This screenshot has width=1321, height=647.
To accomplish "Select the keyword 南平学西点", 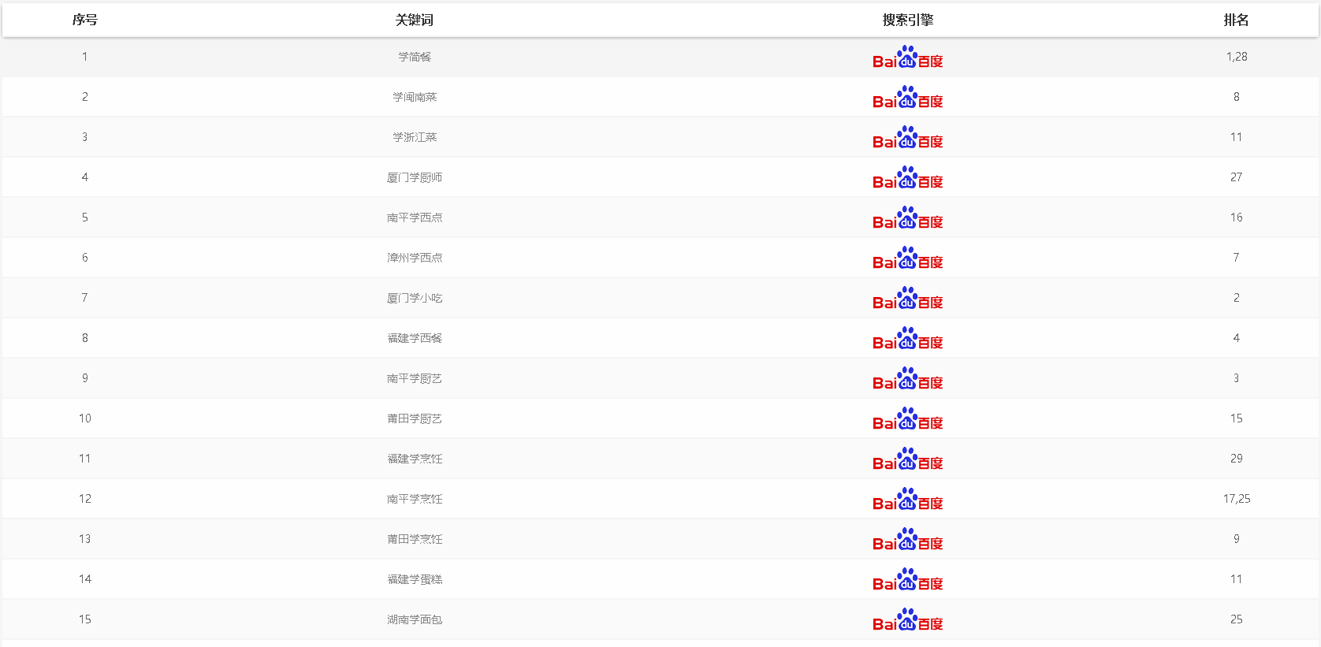I will coord(415,218).
